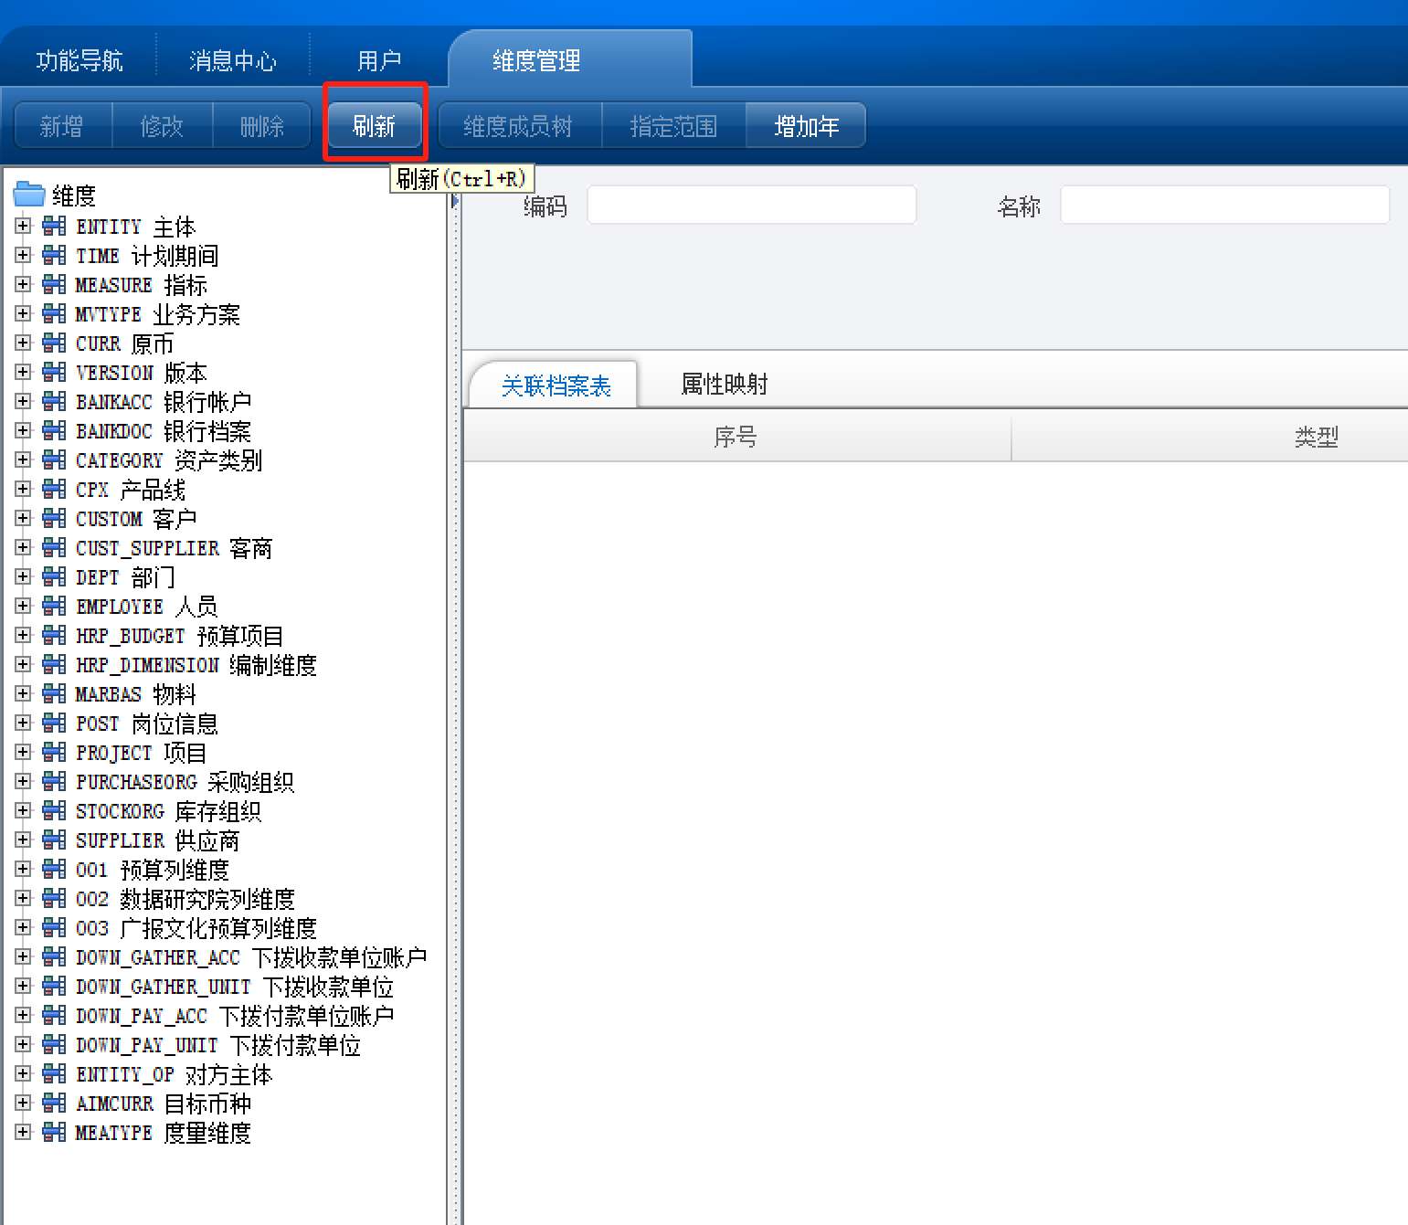Click the CUST_SUPPLIER 客商 dimension icon
Screen dimensions: 1408x1225
tap(55, 547)
